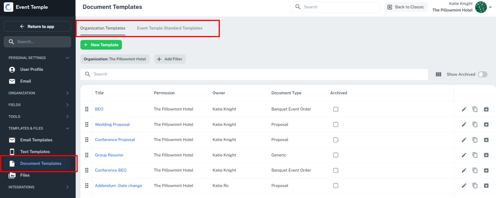The width and height of the screenshot is (496, 198).
Task: Click the edit pencil icon for BEO
Action: coord(464,109)
